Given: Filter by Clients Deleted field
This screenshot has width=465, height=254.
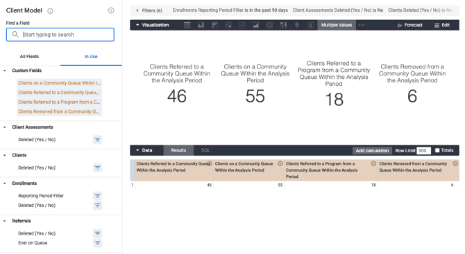Looking at the screenshot, I should click(x=97, y=167).
